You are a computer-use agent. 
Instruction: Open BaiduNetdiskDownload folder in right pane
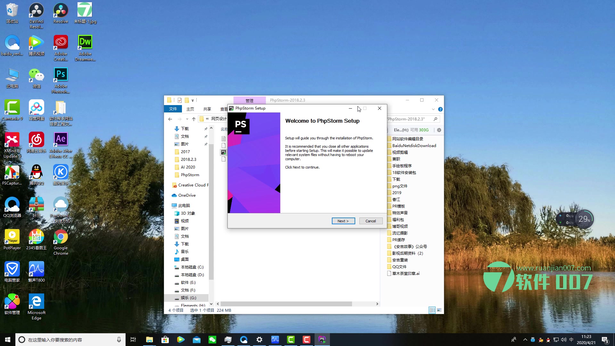[414, 146]
